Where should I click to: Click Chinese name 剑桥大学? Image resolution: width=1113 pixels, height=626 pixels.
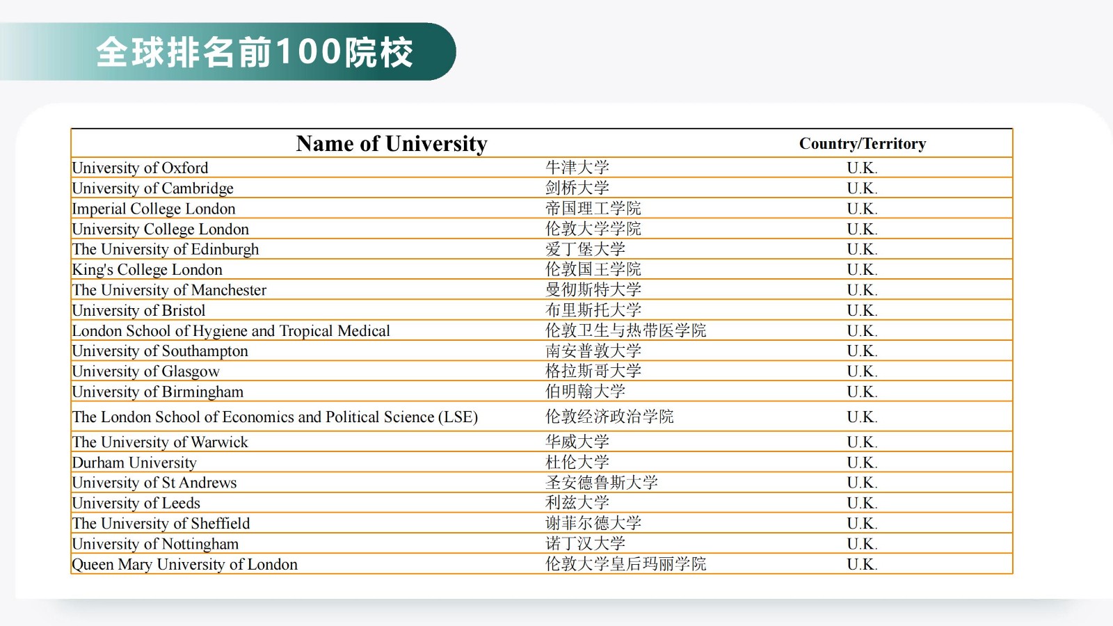point(577,188)
